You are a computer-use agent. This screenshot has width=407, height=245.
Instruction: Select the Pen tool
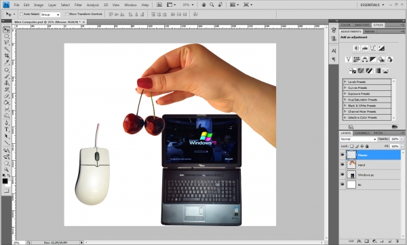[6, 123]
